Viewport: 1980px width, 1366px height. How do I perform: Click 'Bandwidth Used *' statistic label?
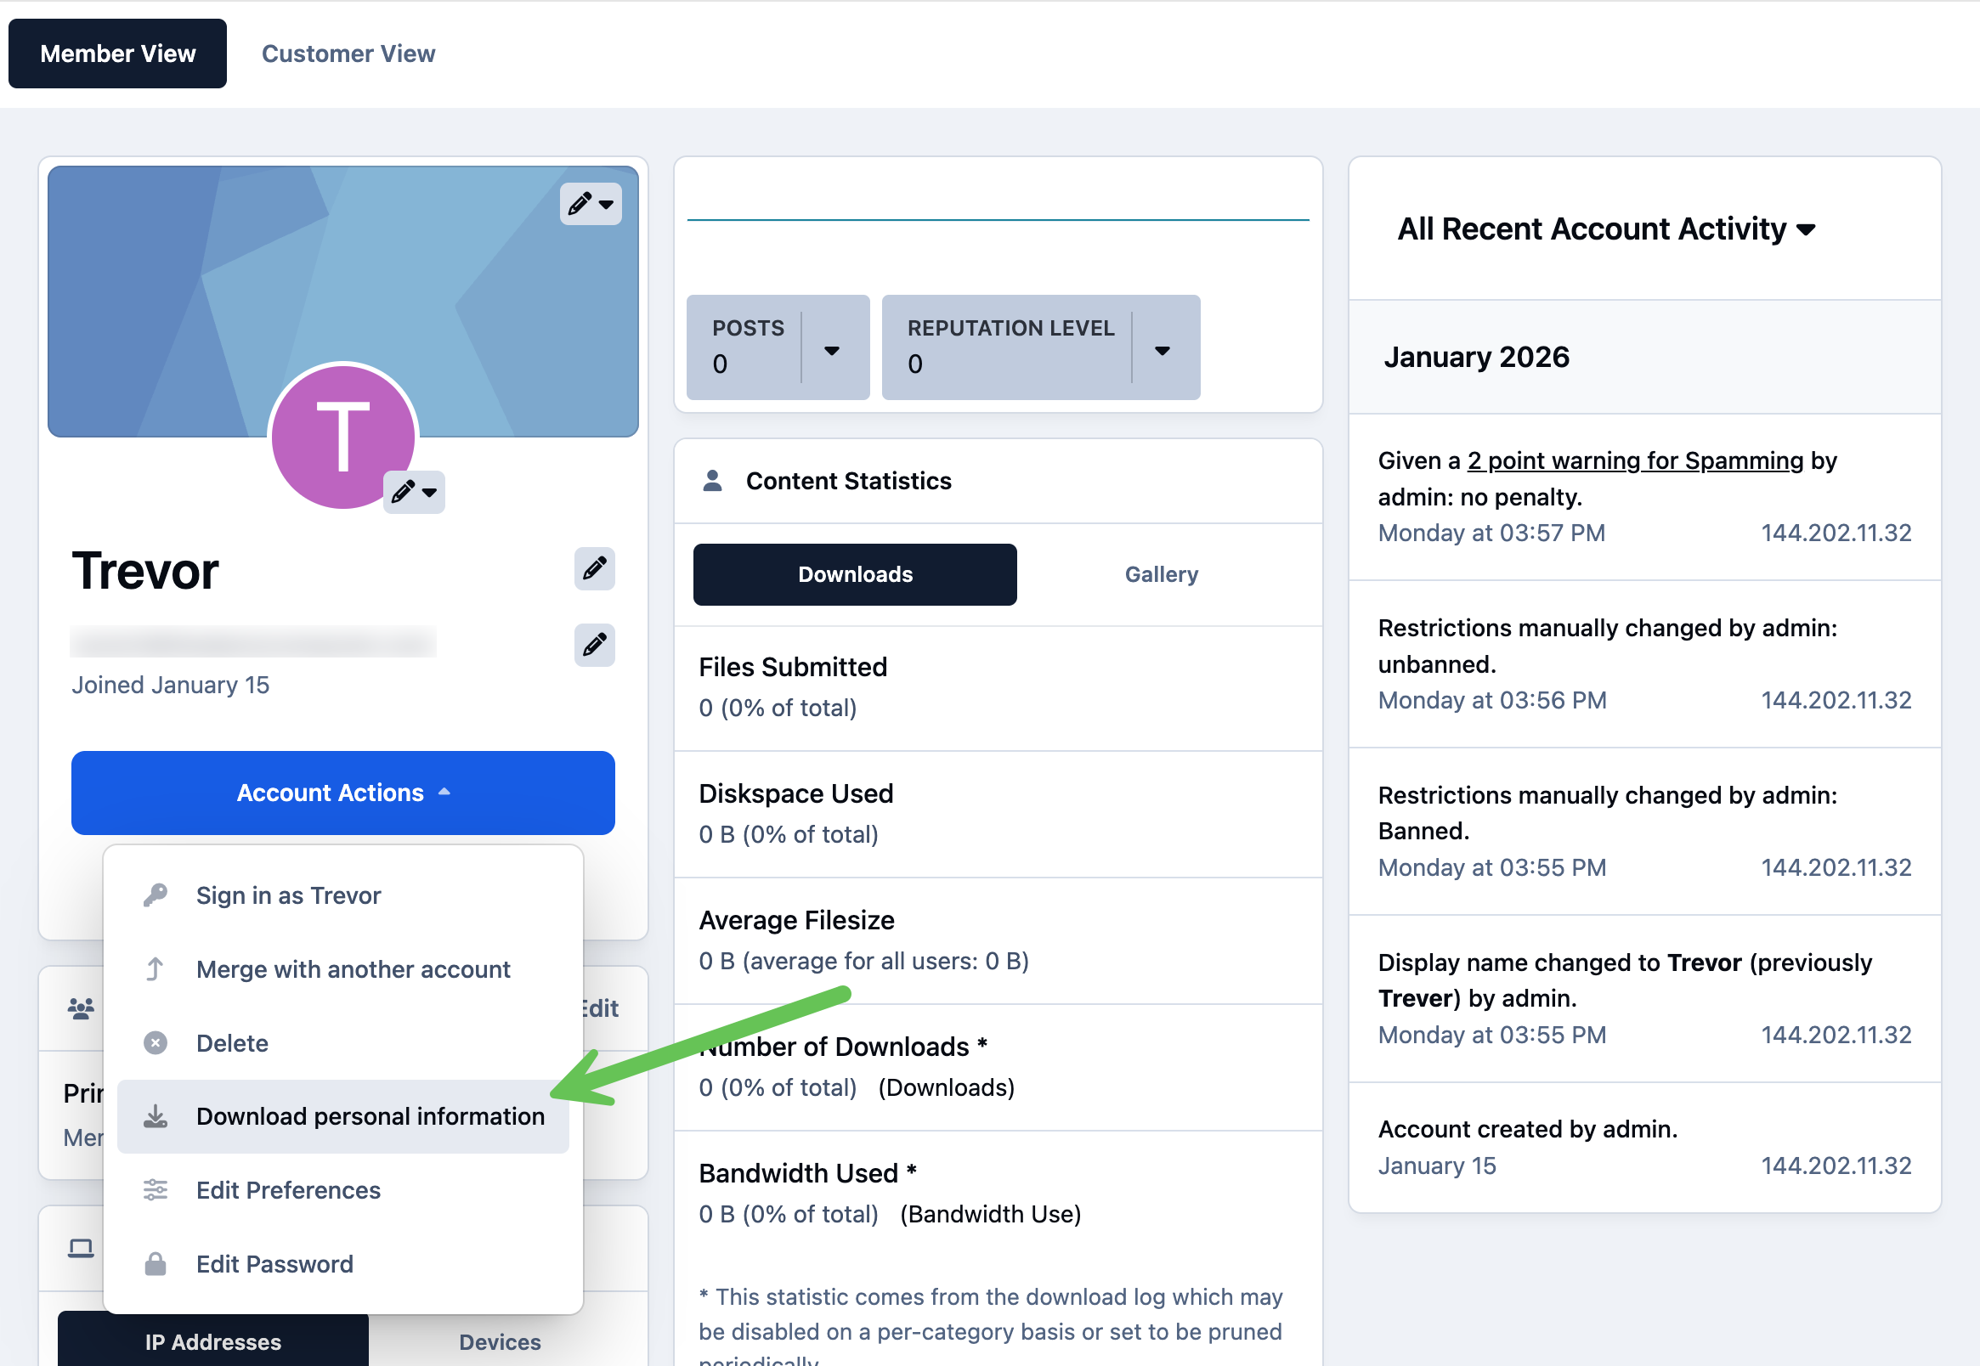click(807, 1173)
